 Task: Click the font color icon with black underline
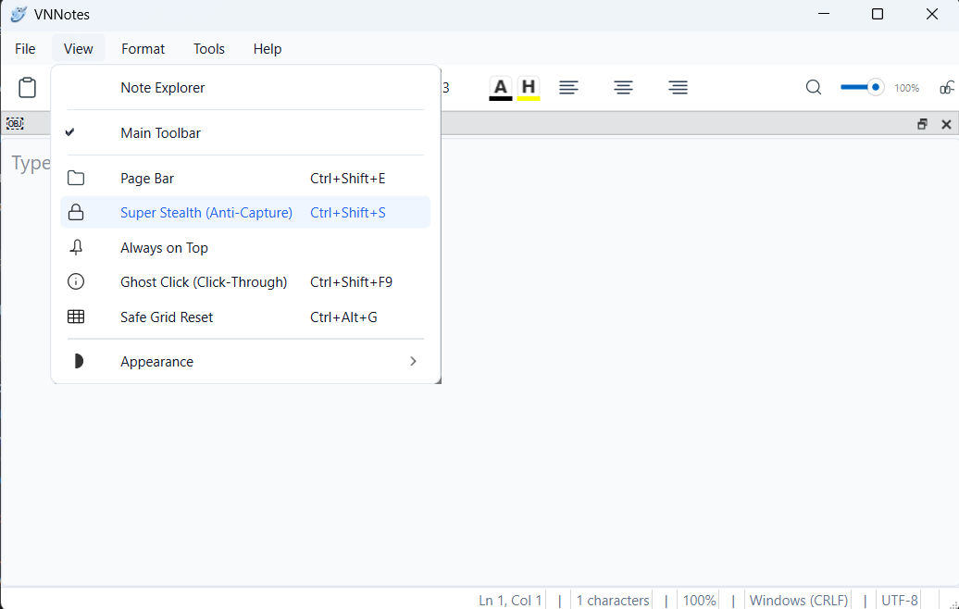500,87
